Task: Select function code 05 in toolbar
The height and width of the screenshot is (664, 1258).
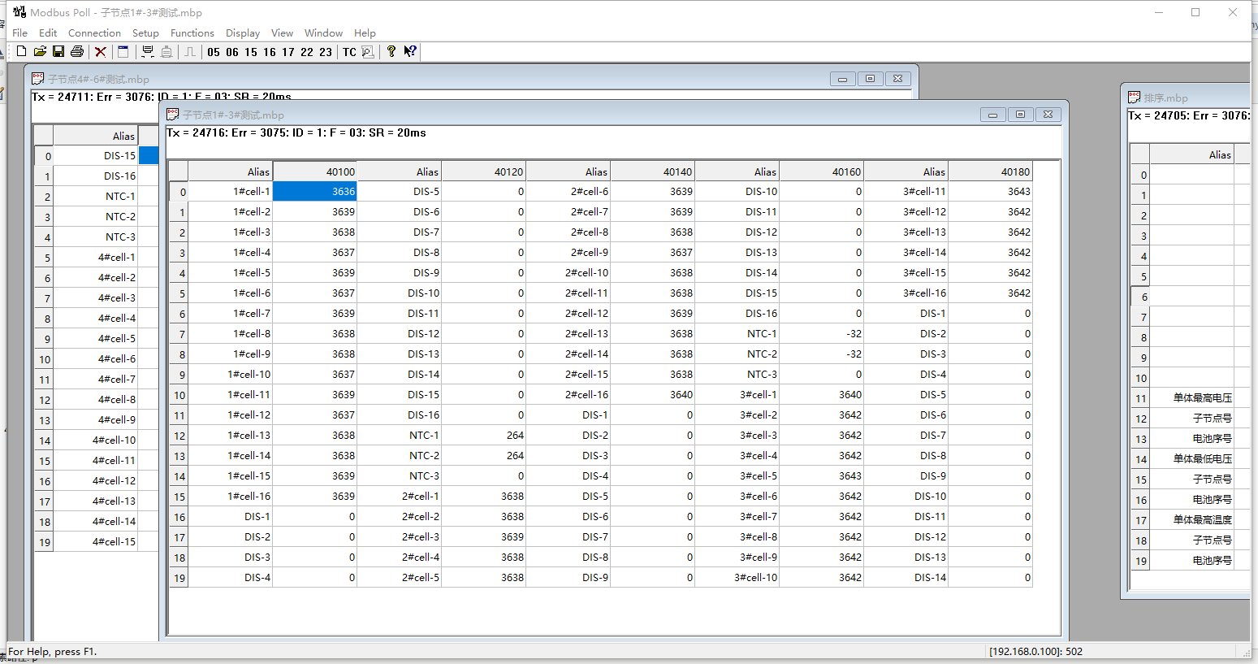Action: pyautogui.click(x=214, y=52)
